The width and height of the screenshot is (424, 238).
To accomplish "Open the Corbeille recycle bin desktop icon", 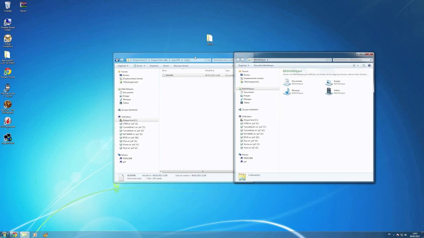I will (x=8, y=7).
